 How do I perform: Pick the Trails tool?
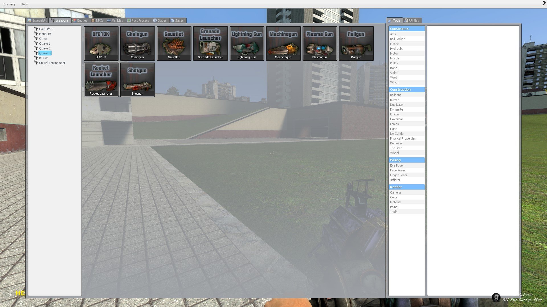(407, 212)
